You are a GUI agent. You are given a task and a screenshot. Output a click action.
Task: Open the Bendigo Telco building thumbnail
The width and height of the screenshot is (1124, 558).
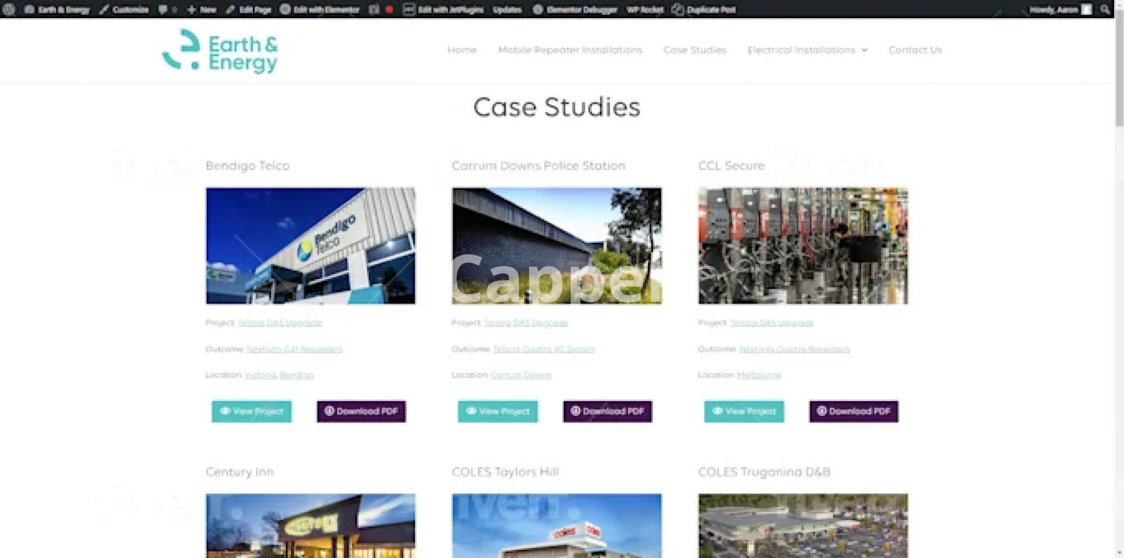(310, 246)
